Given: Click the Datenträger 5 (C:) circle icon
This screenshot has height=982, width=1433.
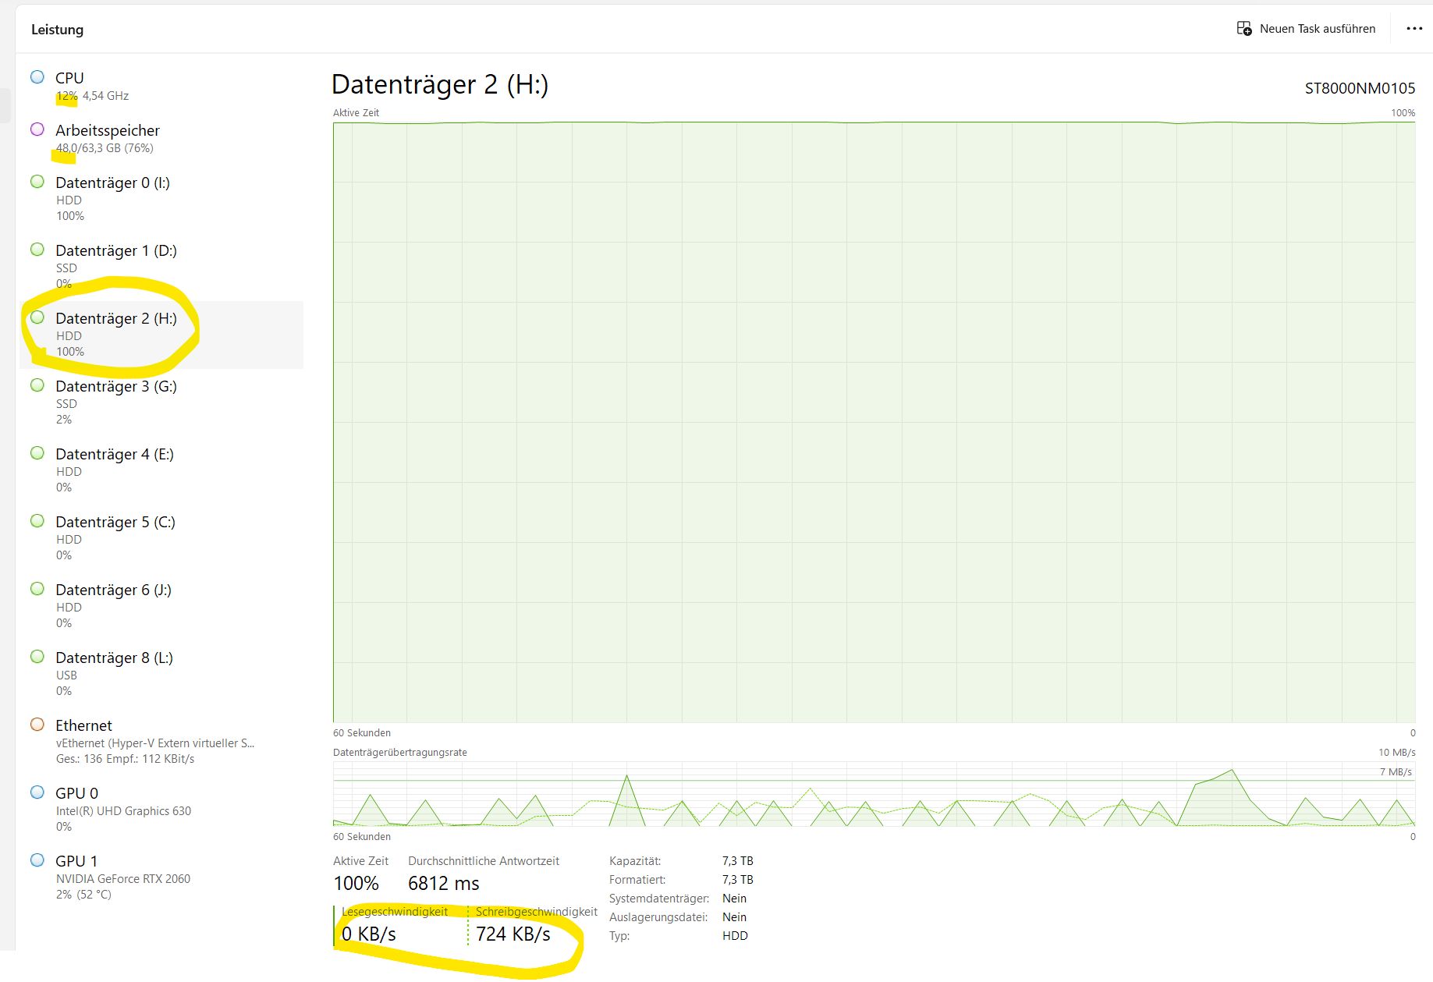Looking at the screenshot, I should [x=37, y=521].
